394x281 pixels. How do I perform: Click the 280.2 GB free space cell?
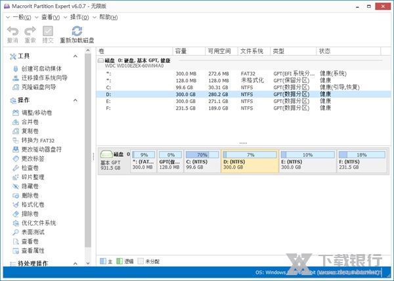[x=218, y=95]
